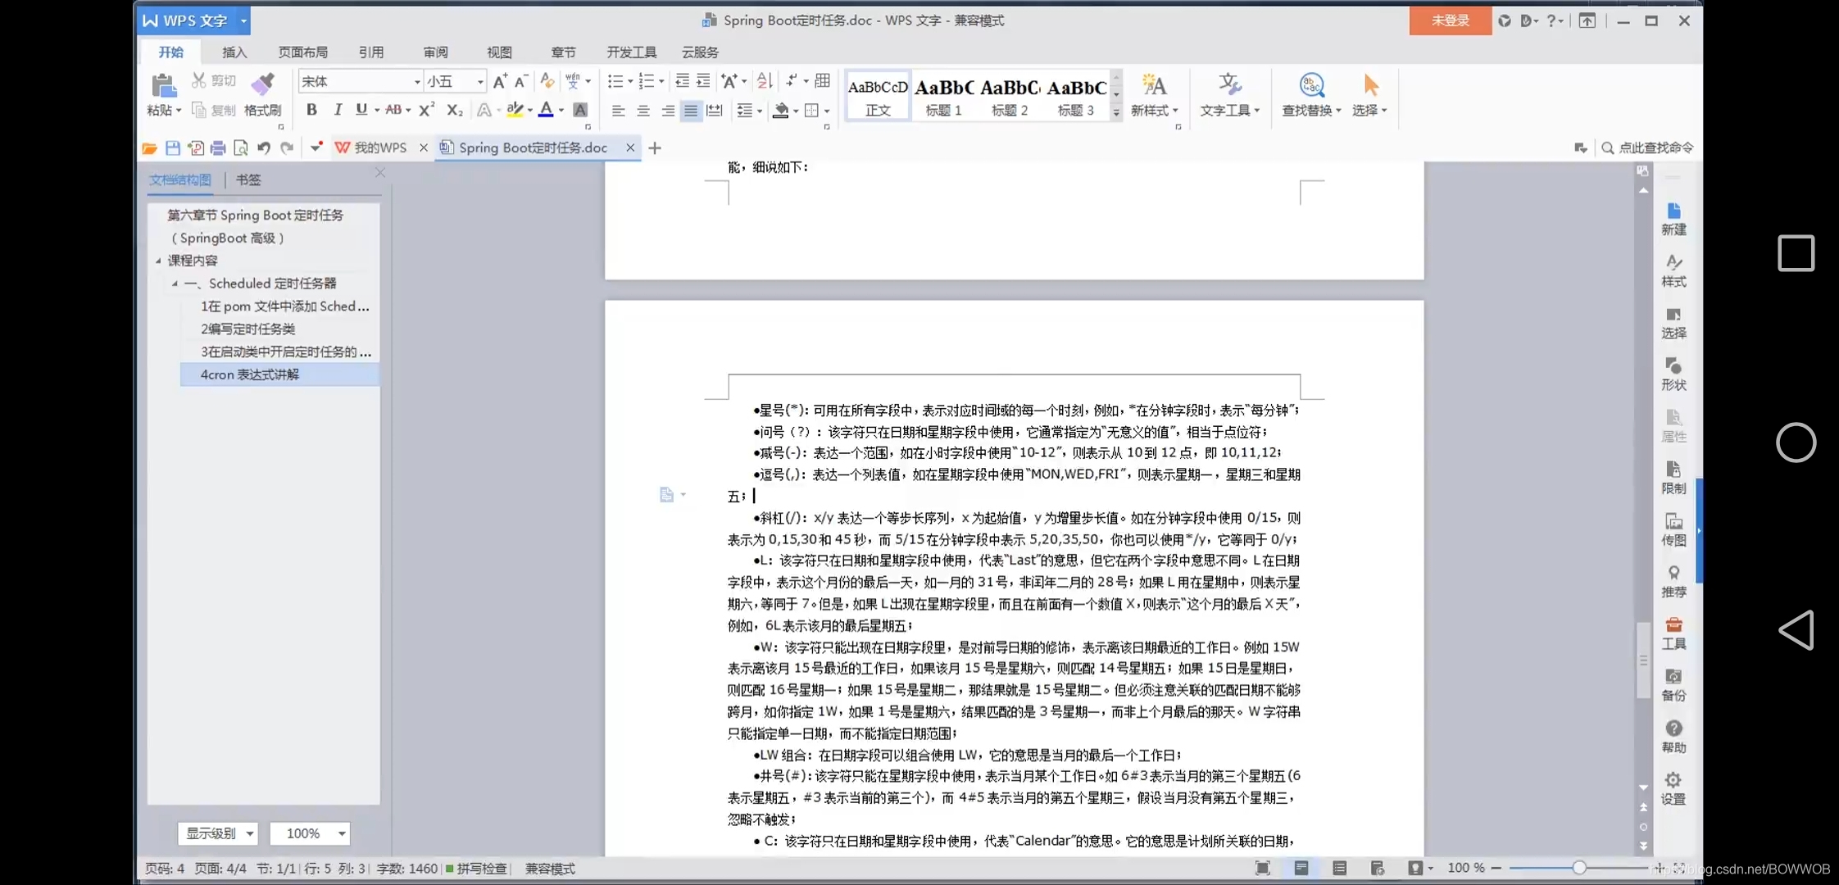Open the font name 宋体 dropdown
Viewport: 1839px width, 885px height.
[417, 81]
